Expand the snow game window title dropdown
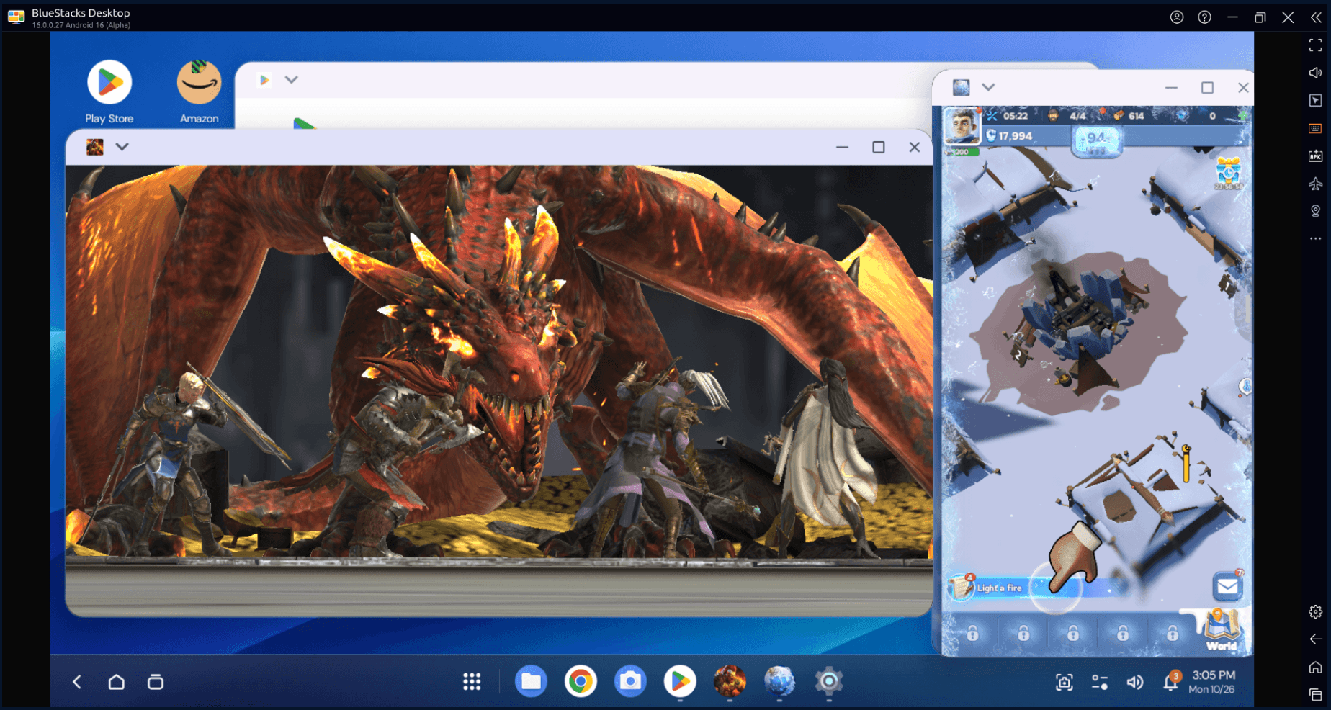The height and width of the screenshot is (710, 1331). click(988, 87)
